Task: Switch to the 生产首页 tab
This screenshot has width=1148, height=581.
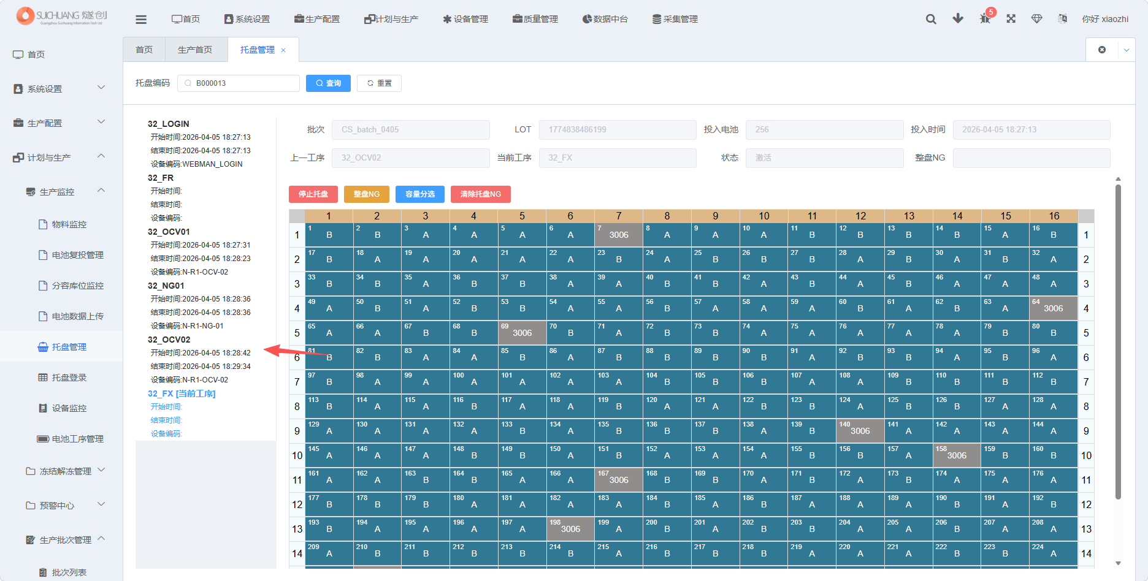Action: click(195, 50)
